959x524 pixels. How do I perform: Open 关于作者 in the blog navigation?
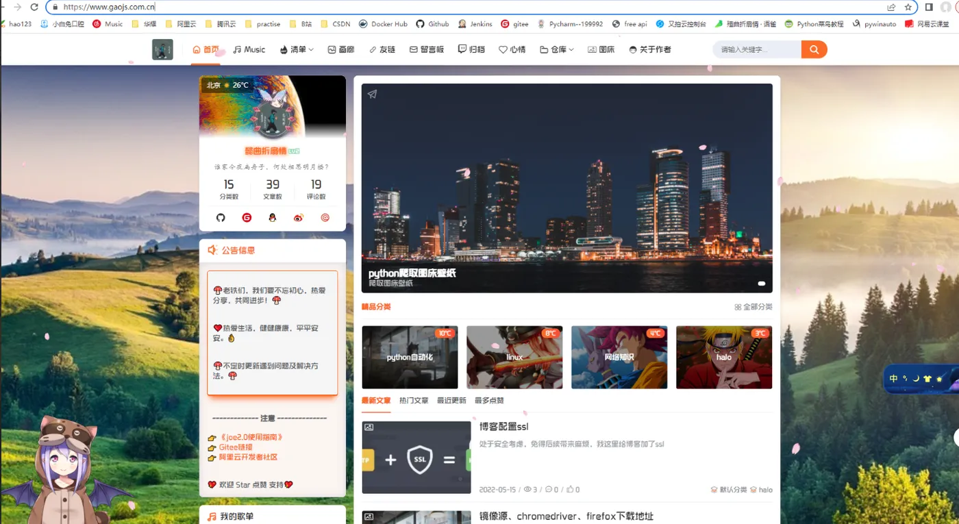pos(650,49)
